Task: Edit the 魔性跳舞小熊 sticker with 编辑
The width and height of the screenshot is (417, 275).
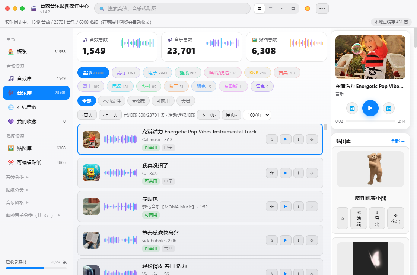Action: [x=359, y=218]
